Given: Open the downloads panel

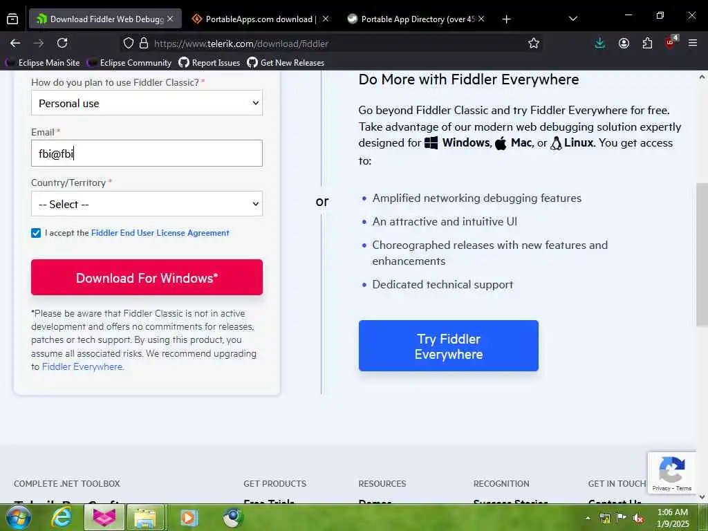Looking at the screenshot, I should pyautogui.click(x=599, y=44).
